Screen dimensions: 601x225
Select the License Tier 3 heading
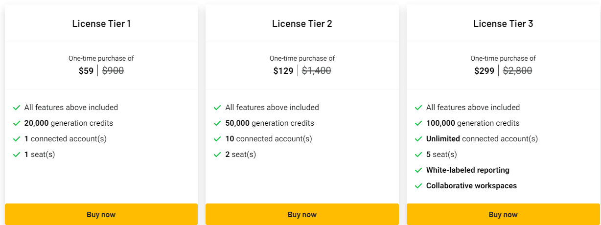pyautogui.click(x=503, y=23)
